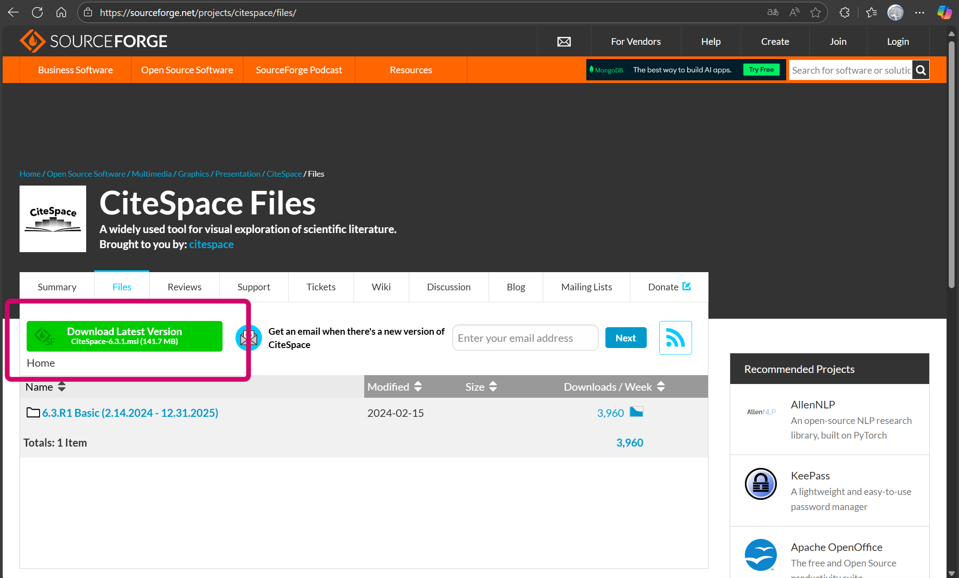Click the downloads chart icon beside 3,960
The height and width of the screenshot is (578, 959).
coord(636,412)
